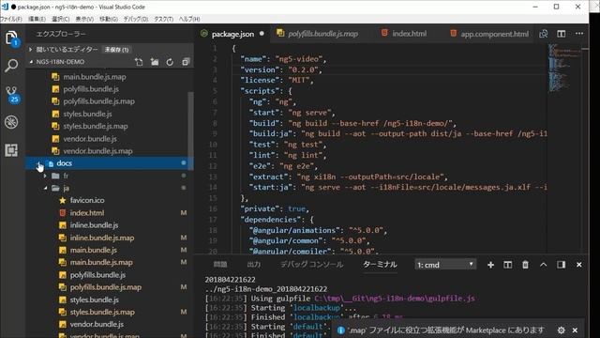Close the terminal panel
600x338 pixels.
579,265
